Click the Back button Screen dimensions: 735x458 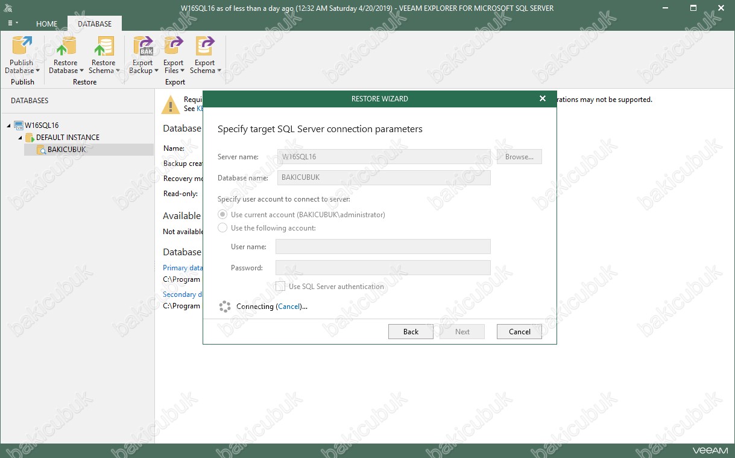[x=411, y=332]
